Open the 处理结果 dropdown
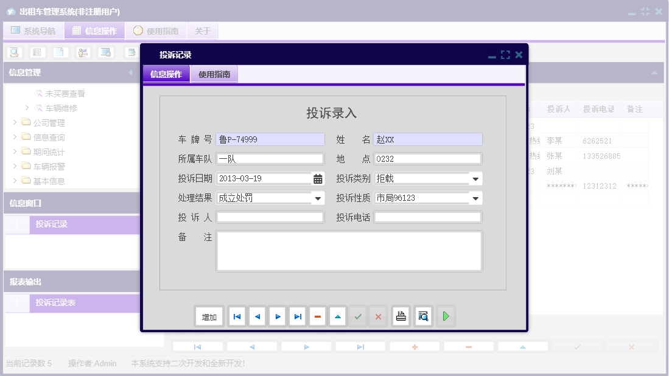The height and width of the screenshot is (376, 669). (317, 197)
